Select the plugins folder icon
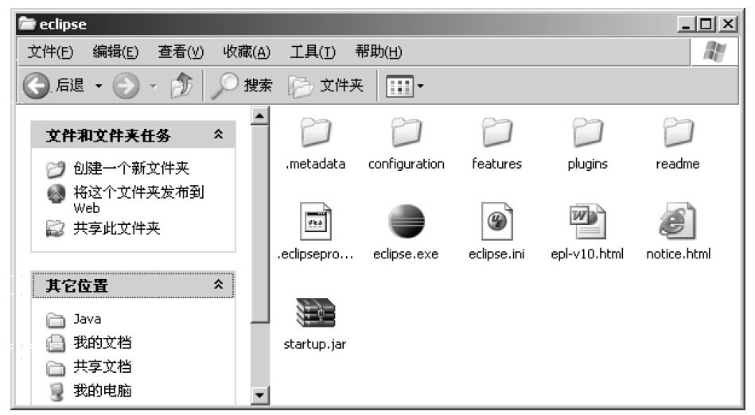Image resolution: width=755 pixels, height=415 pixels. tap(587, 132)
